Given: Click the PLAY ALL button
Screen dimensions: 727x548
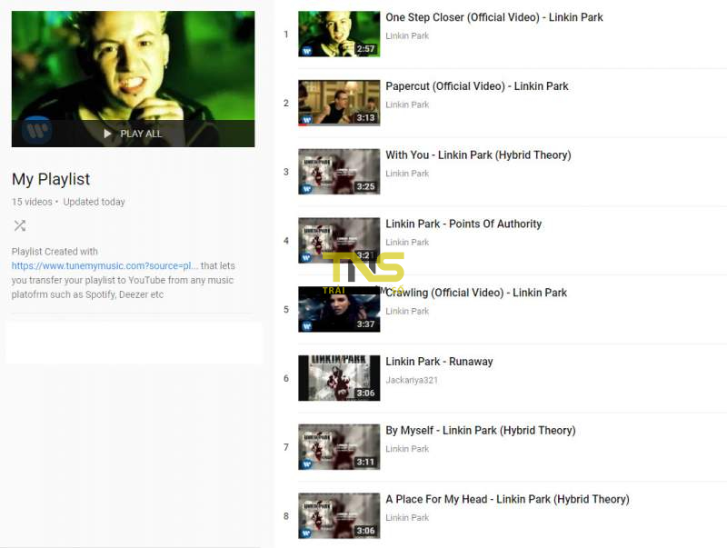Looking at the screenshot, I should [133, 134].
